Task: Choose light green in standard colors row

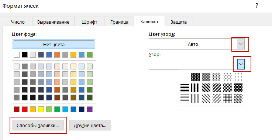Action: pos(49,109)
